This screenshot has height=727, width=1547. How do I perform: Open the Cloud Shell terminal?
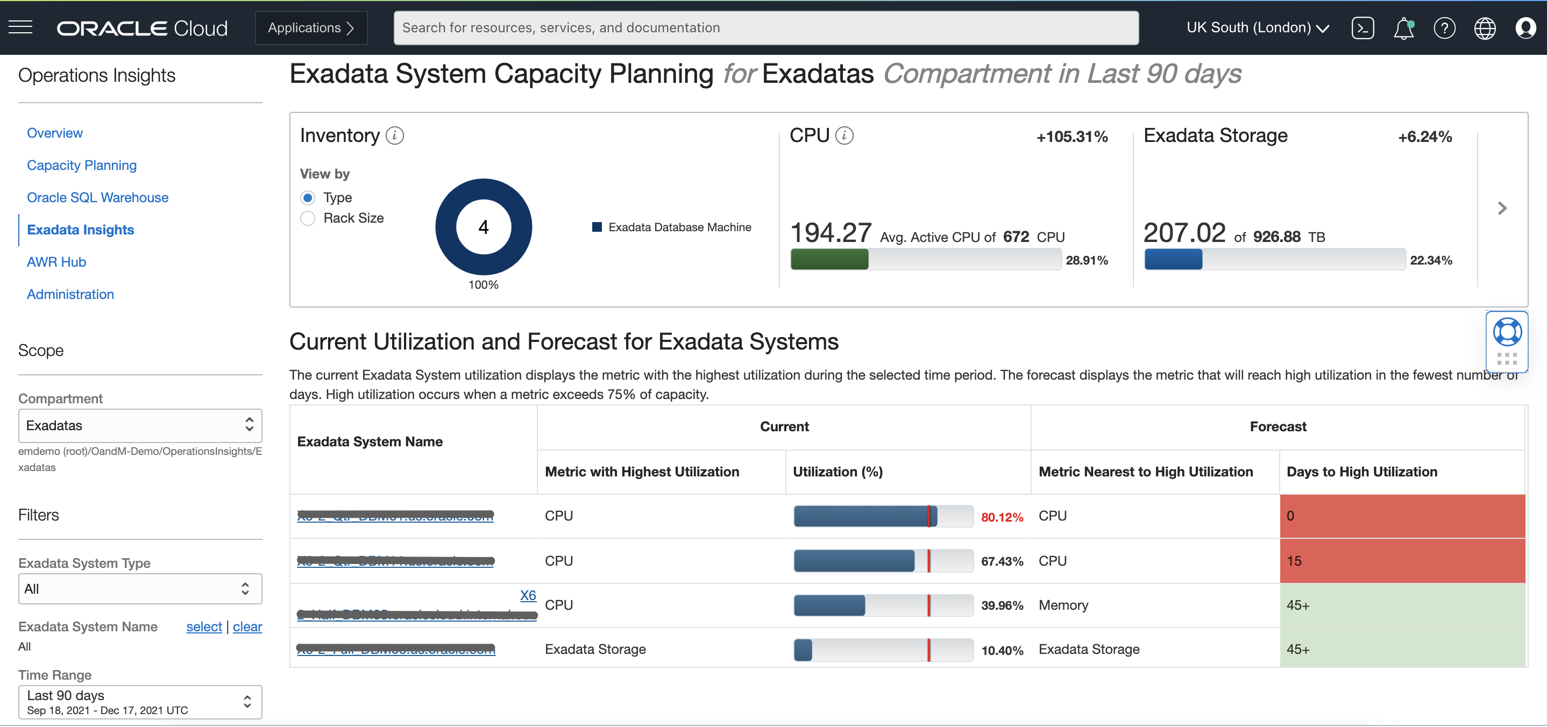1363,27
